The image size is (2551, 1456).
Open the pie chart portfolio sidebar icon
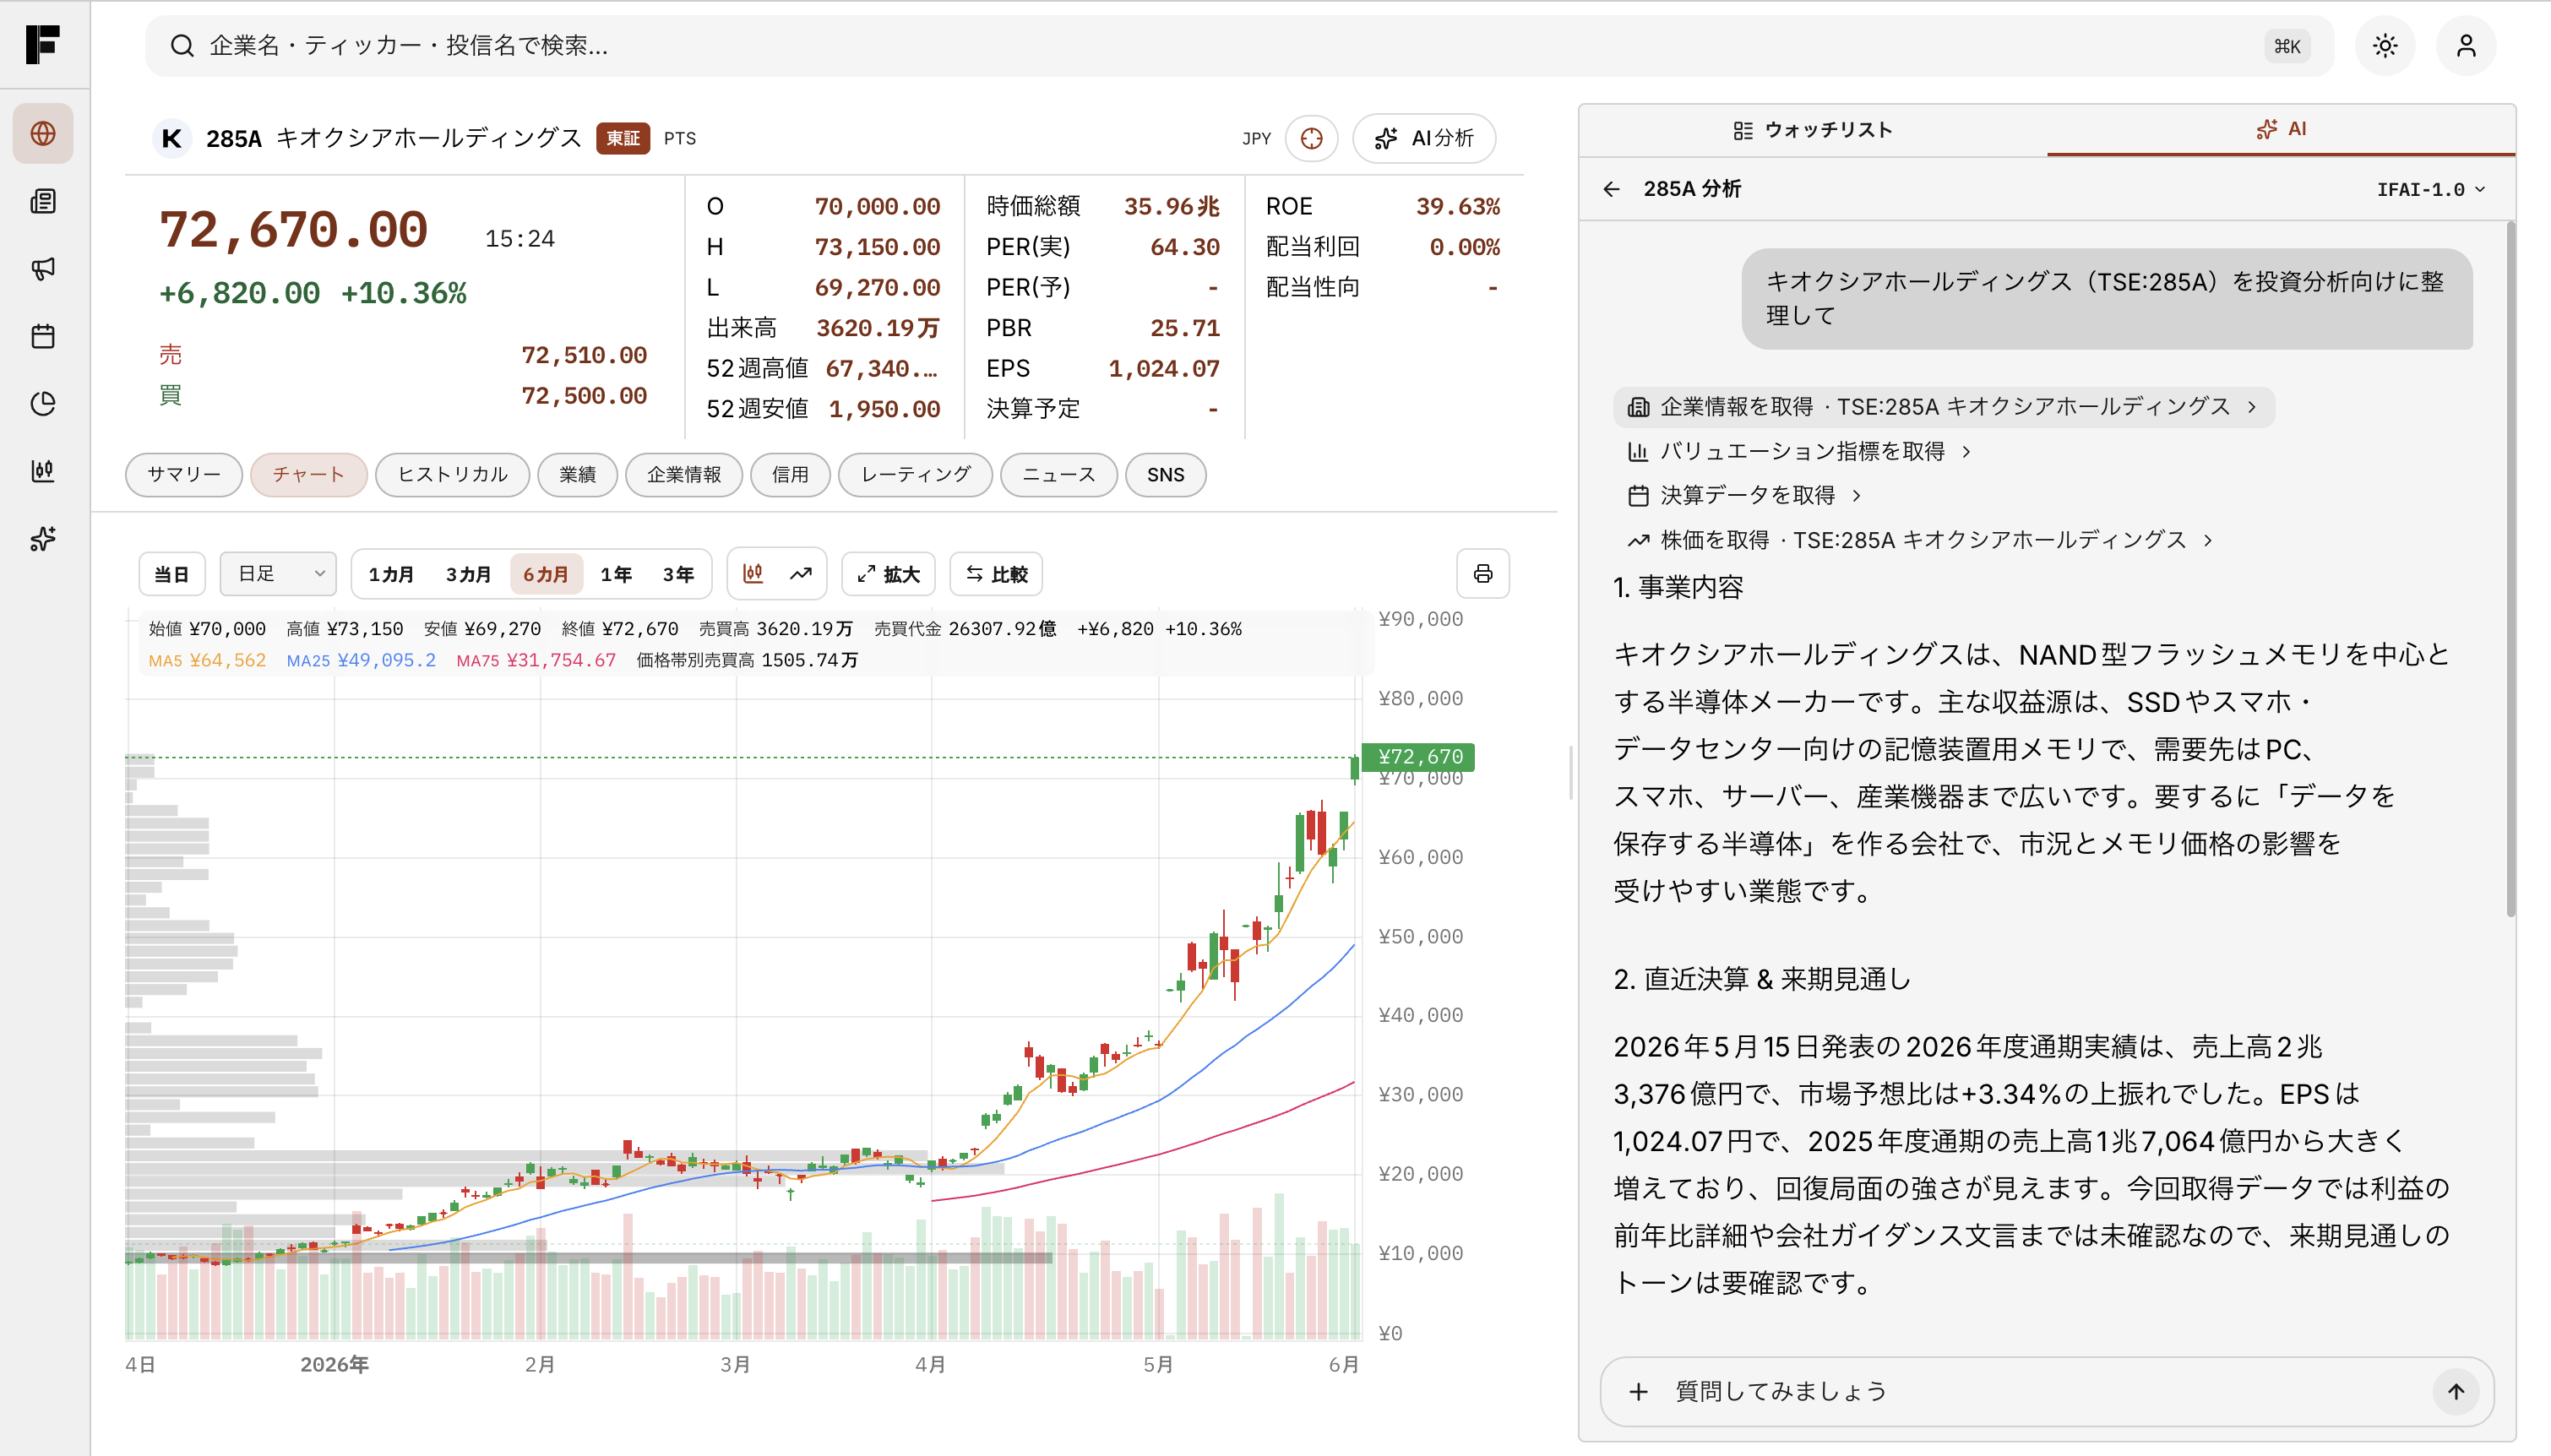point(43,403)
